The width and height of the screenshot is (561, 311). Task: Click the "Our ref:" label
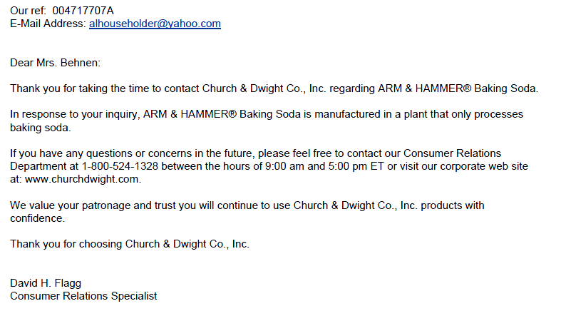pos(29,11)
